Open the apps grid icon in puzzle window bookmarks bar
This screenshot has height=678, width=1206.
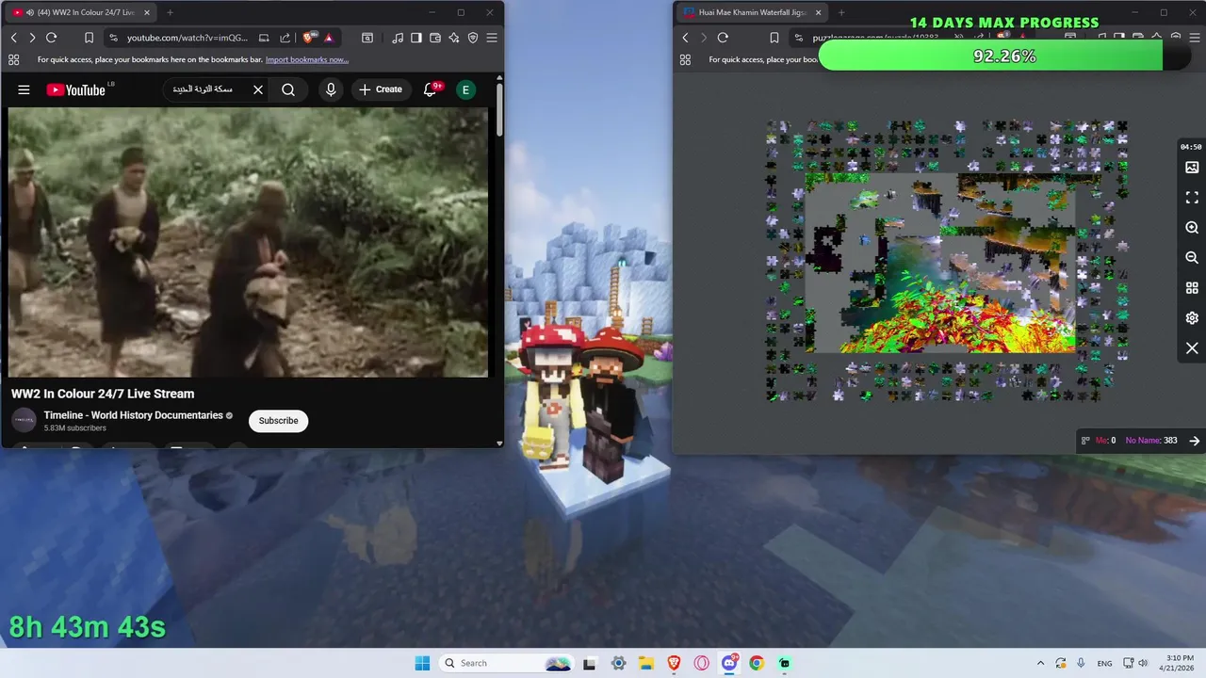click(685, 59)
